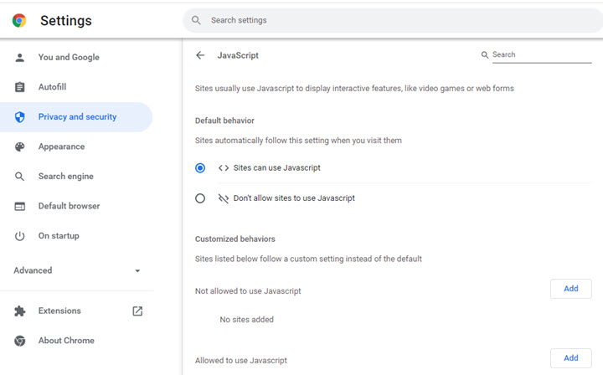Image resolution: width=603 pixels, height=375 pixels.
Task: Open the You and Google menu
Action: click(69, 58)
